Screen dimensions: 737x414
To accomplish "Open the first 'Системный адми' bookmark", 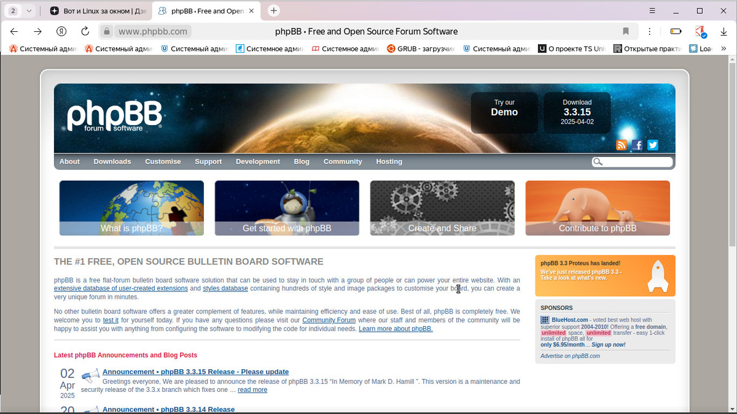I will tap(43, 48).
